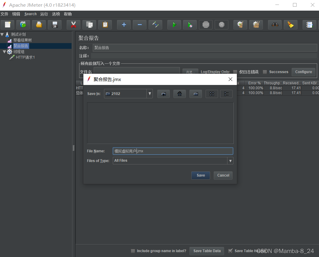Close the 聚合报告.jmx save dialog
Screen dimensions: 319x257
tap(230, 79)
